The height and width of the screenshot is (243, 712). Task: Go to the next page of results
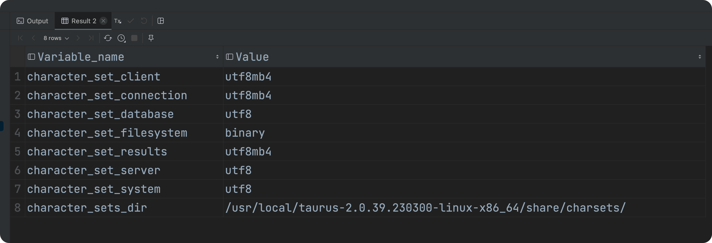click(78, 38)
